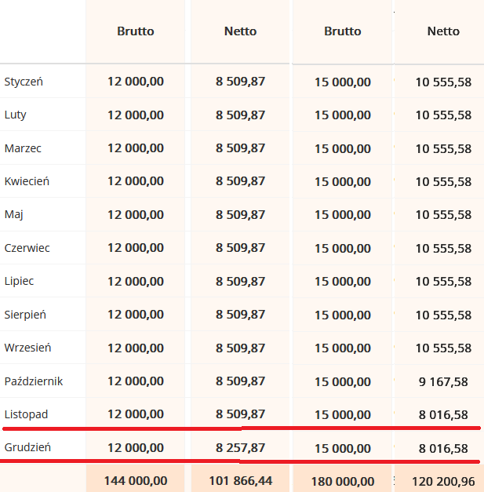Viewport: 484px width, 492px height.
Task: Click the Listopad row label
Action: click(x=26, y=414)
